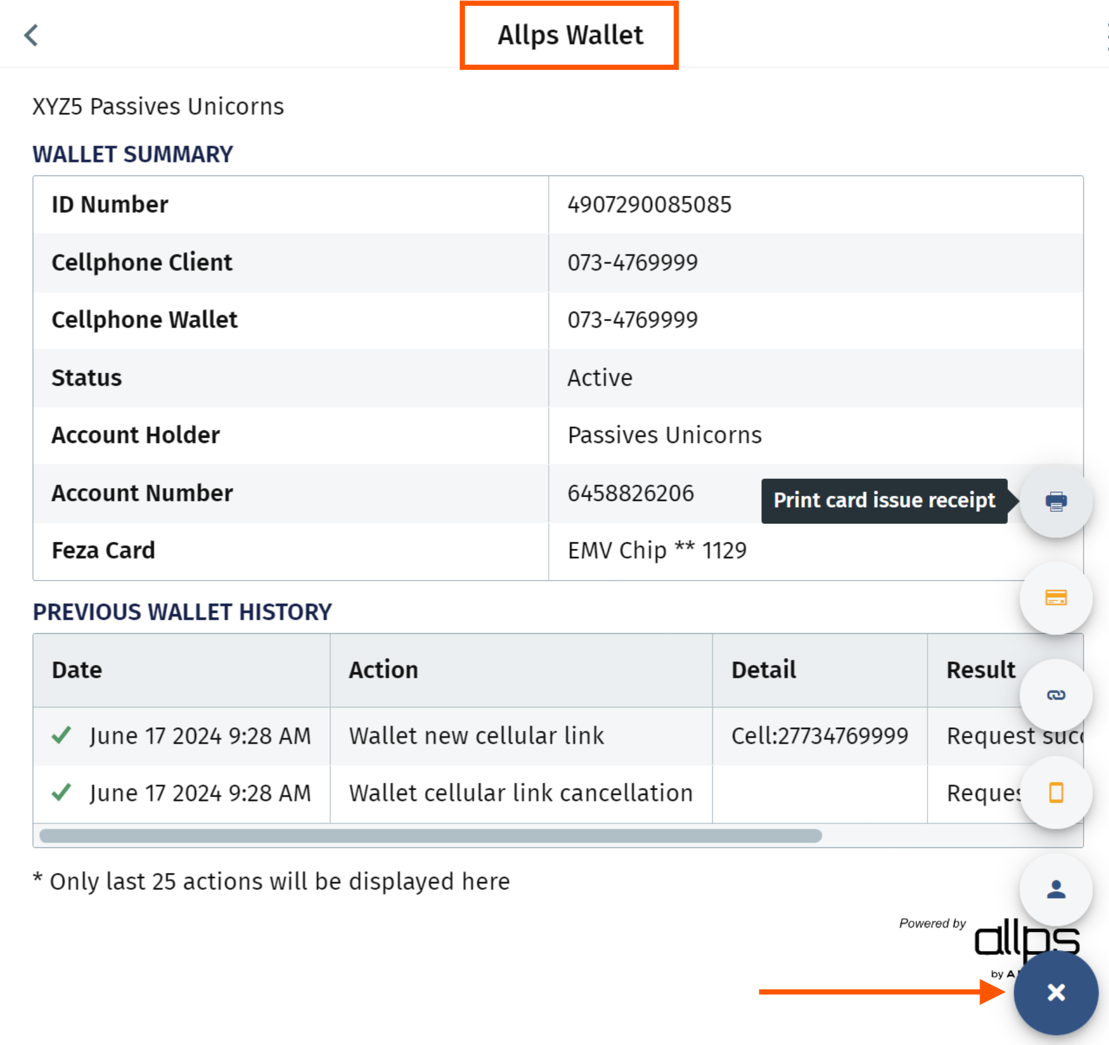
Task: Click the Allps Wallet page title
Action: tap(570, 35)
